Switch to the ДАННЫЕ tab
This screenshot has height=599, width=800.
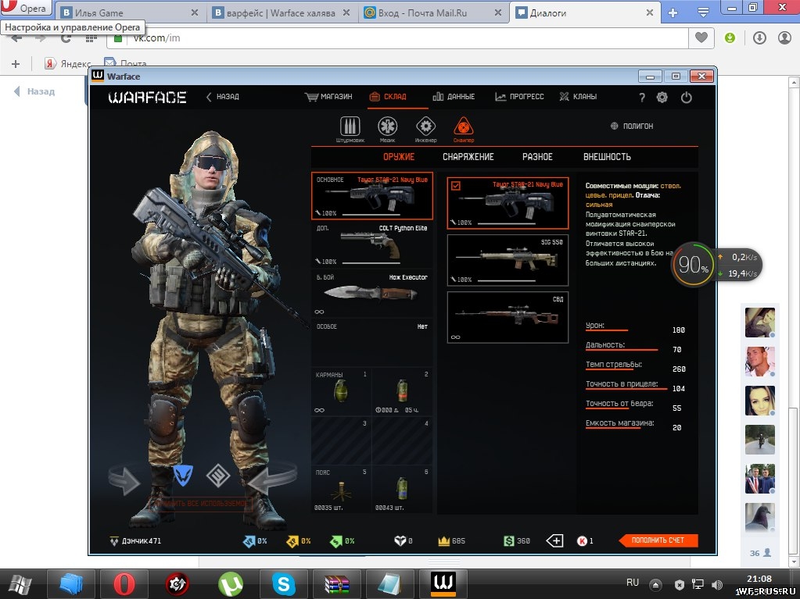click(x=454, y=97)
